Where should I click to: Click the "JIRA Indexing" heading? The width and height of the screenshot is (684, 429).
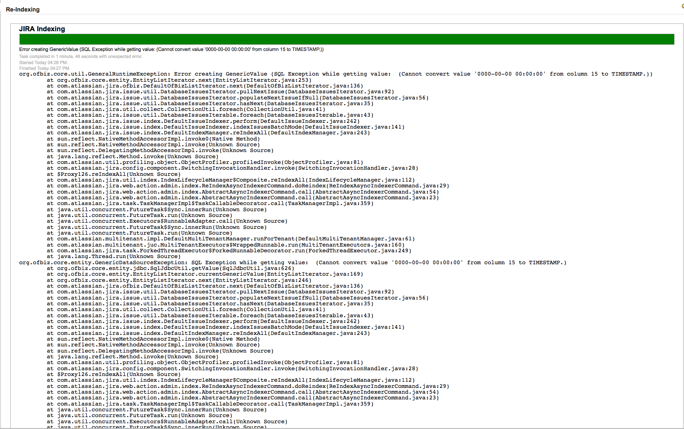coord(42,29)
